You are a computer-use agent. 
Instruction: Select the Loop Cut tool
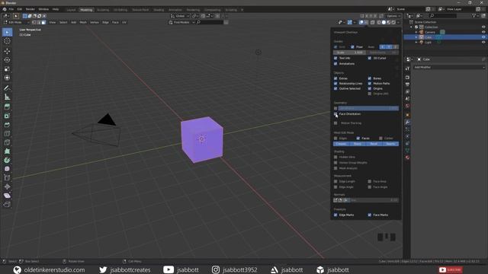click(7, 134)
